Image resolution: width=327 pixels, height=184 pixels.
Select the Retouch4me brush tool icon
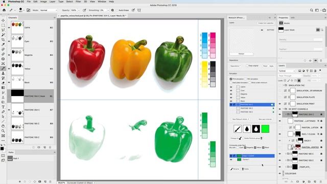coord(237,129)
